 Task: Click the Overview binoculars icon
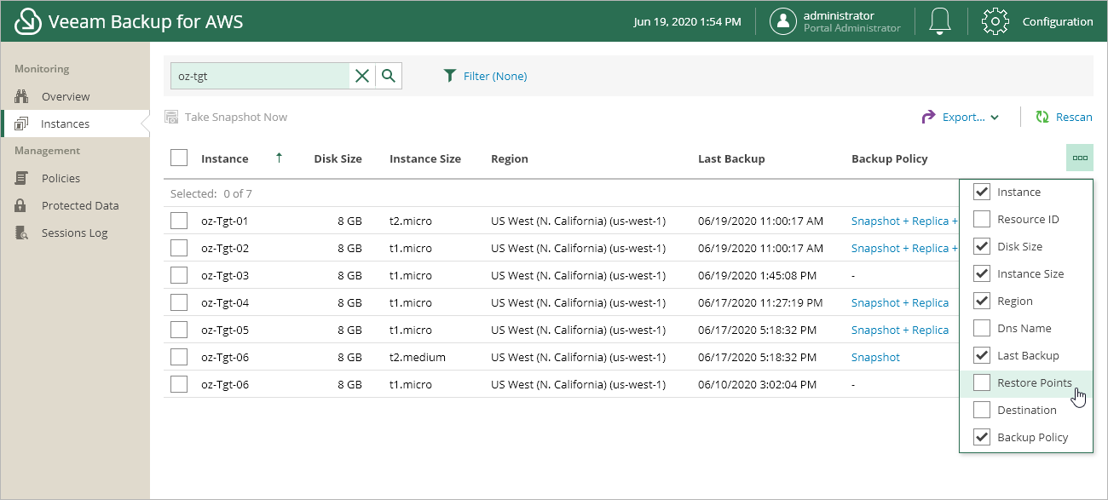22,96
